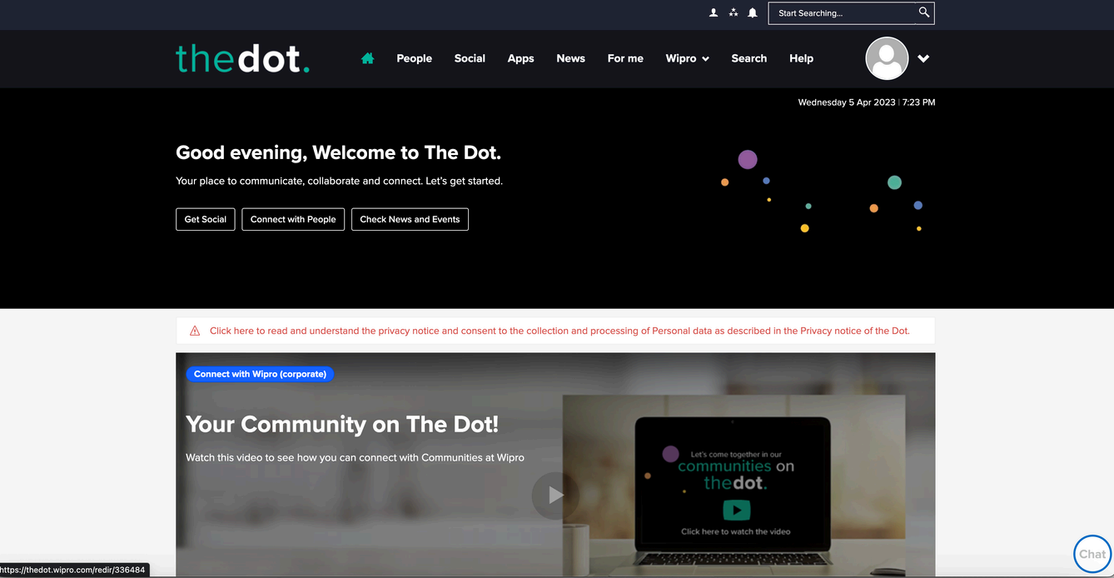The image size is (1114, 578).
Task: Click the Watch this video description text
Action: point(355,457)
